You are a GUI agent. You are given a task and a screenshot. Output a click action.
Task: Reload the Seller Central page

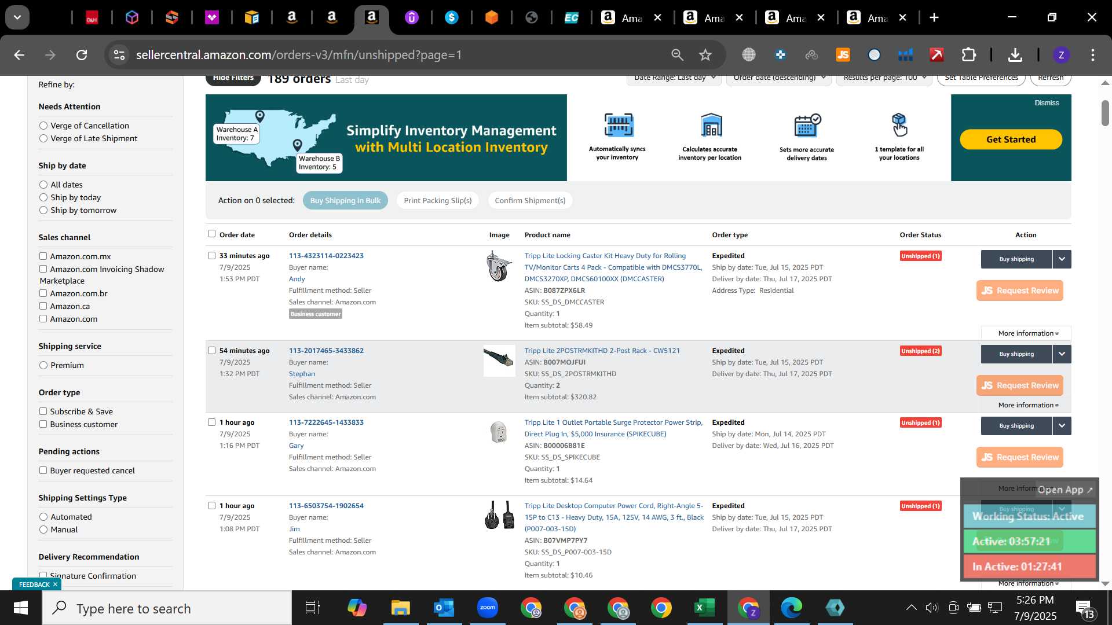(x=82, y=55)
